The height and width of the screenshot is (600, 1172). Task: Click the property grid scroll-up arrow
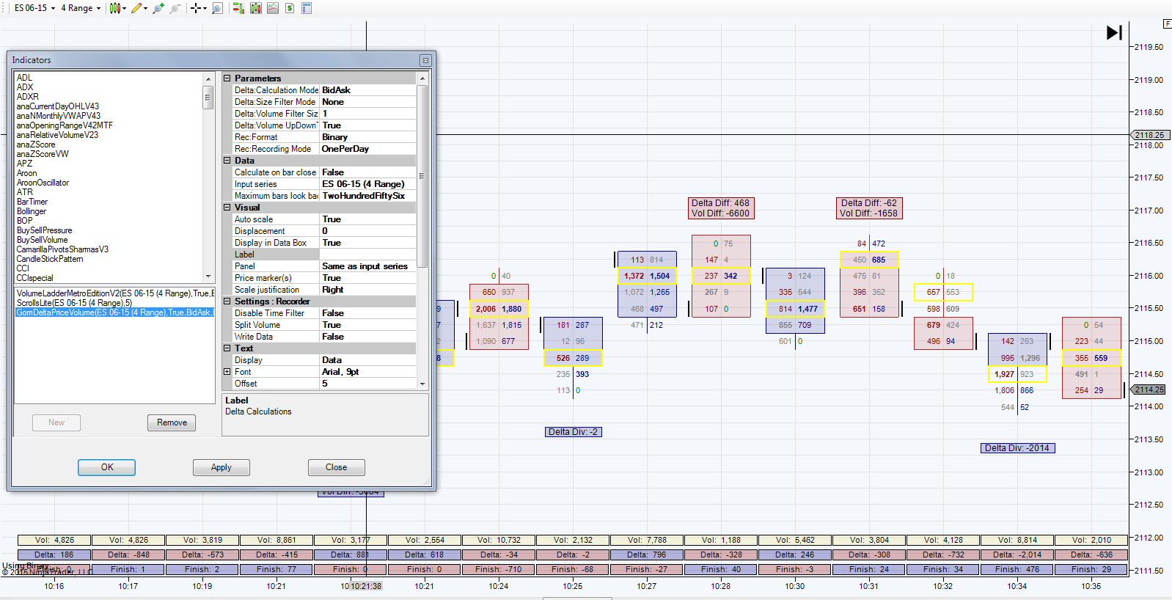pyautogui.click(x=422, y=78)
